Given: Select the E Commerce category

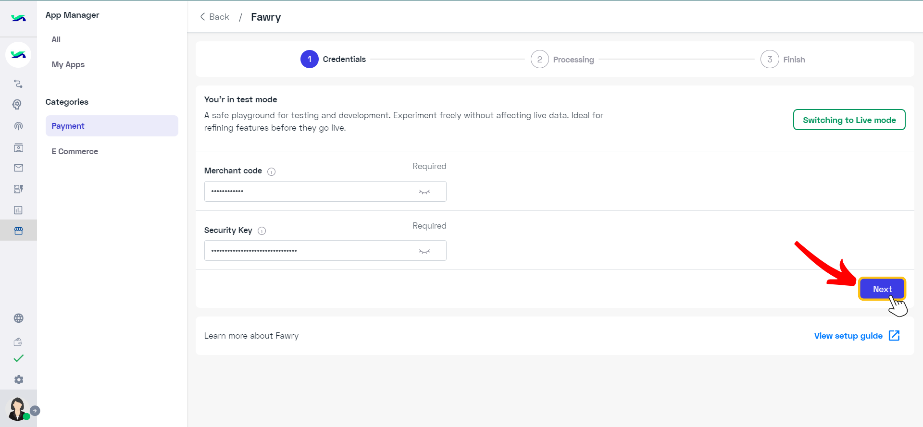Looking at the screenshot, I should pos(75,151).
